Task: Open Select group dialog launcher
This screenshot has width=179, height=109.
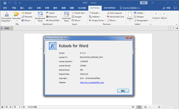Action: coord(150,24)
